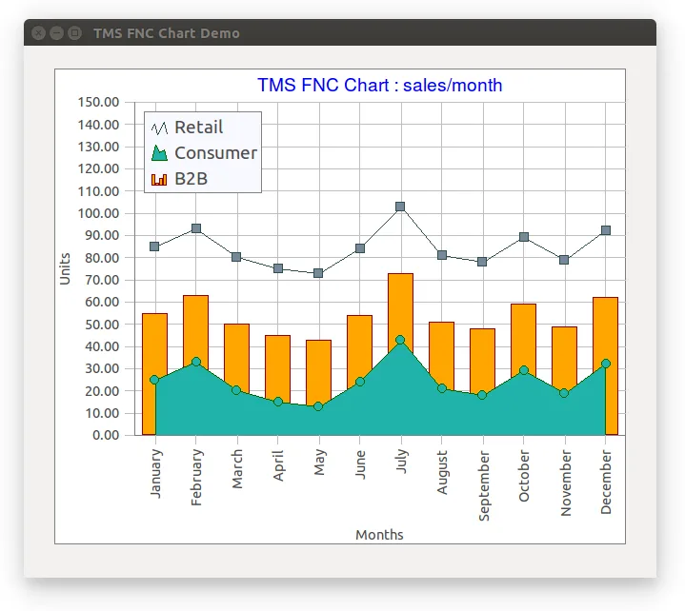Click the 100.00 y-axis value label
The image size is (685, 611).
coord(98,213)
